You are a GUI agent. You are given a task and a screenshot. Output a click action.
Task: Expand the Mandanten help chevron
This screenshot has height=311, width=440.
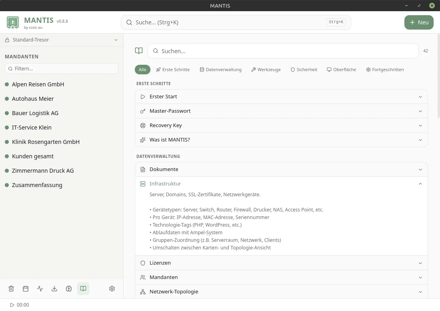pos(420,277)
